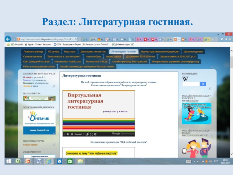The width and height of the screenshot is (233, 175).
Task: Open the Делу время, потехе час tab
Action: [93, 52]
